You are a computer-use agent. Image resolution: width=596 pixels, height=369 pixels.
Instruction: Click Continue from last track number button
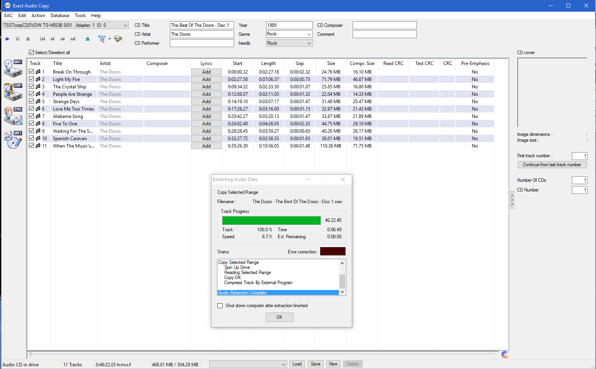pos(552,165)
